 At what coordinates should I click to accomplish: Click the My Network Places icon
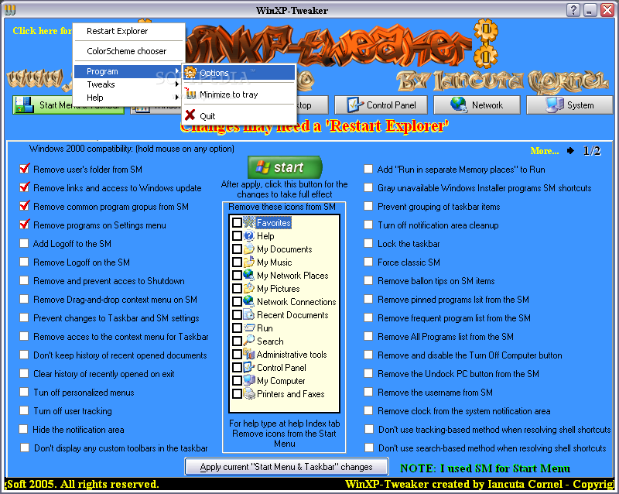248,275
